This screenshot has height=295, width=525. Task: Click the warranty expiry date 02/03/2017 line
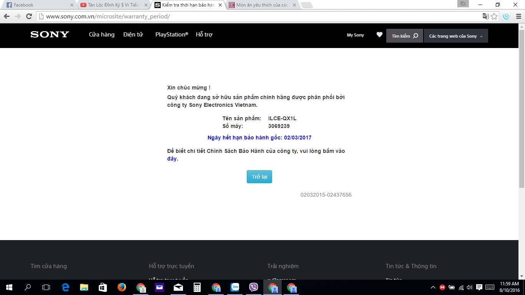[259, 138]
